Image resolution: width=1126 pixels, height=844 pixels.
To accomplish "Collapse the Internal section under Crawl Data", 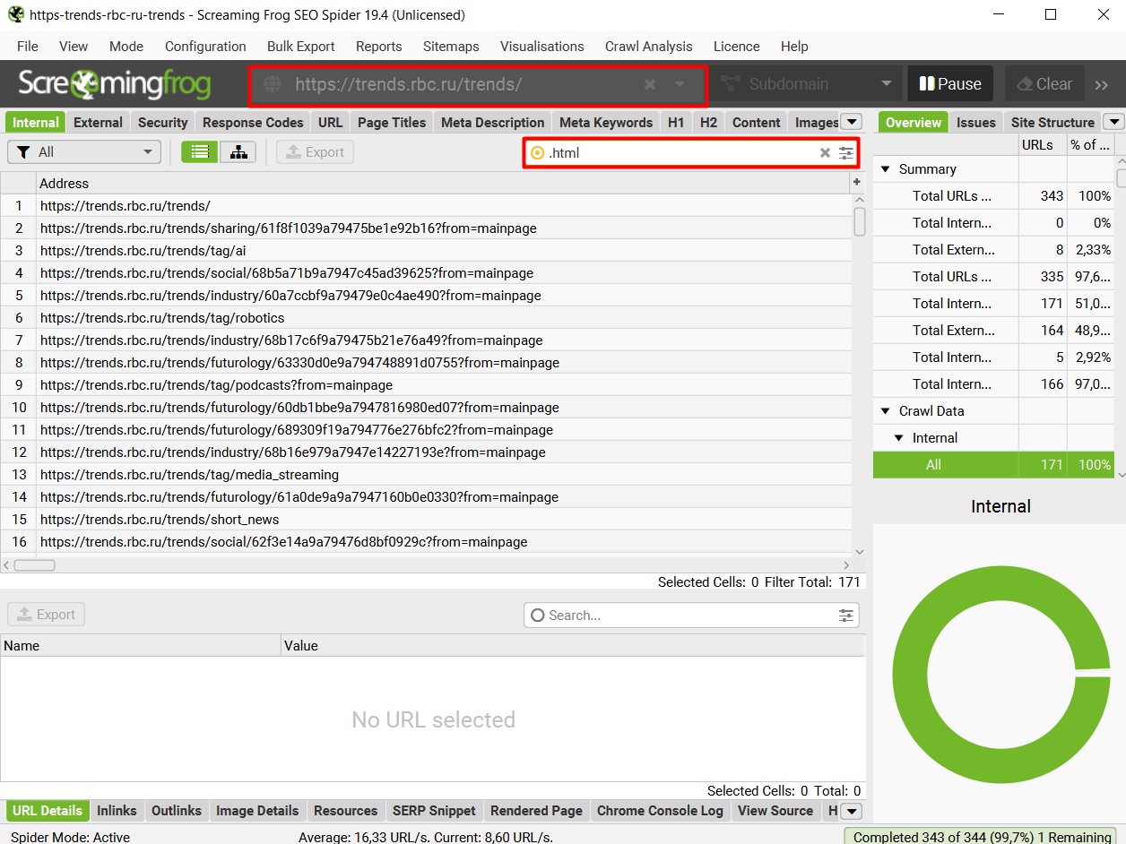I will coord(898,437).
